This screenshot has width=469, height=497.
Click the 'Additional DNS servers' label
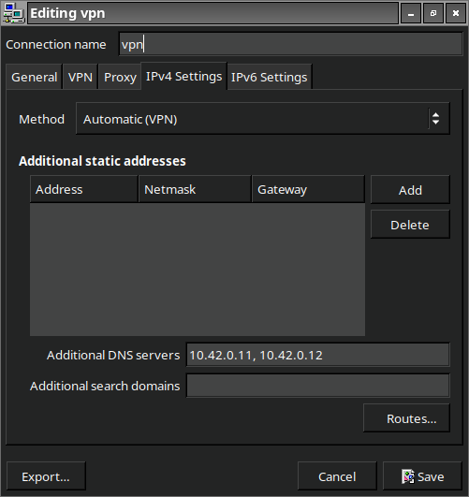coord(113,355)
